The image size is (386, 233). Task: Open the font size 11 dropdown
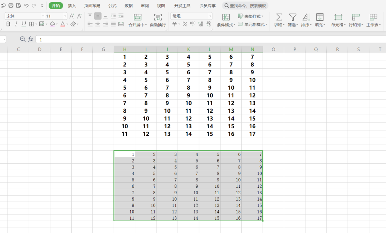(x=65, y=16)
